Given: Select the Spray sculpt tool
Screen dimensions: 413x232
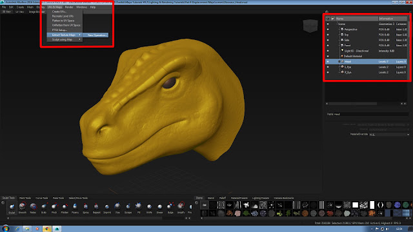Looking at the screenshot, I should (x=86, y=206).
